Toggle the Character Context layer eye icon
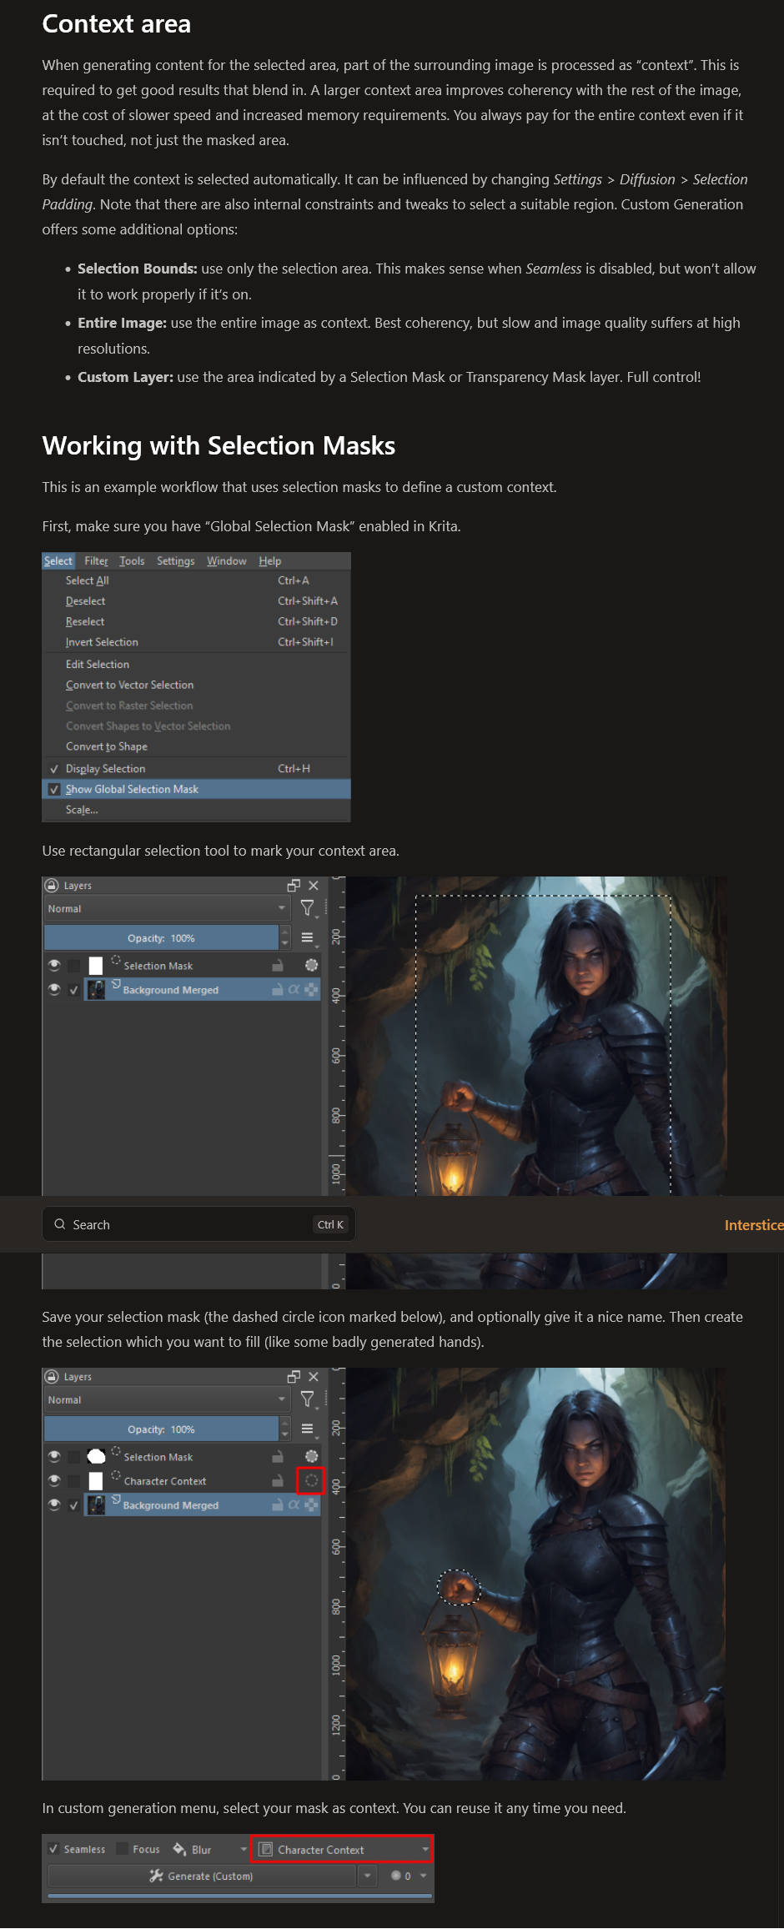 point(54,1481)
